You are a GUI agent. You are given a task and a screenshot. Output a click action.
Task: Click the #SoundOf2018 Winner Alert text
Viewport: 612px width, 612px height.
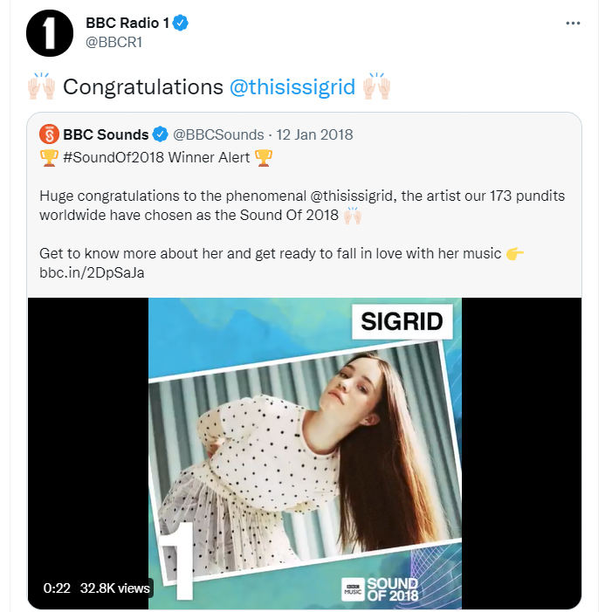coord(155,158)
